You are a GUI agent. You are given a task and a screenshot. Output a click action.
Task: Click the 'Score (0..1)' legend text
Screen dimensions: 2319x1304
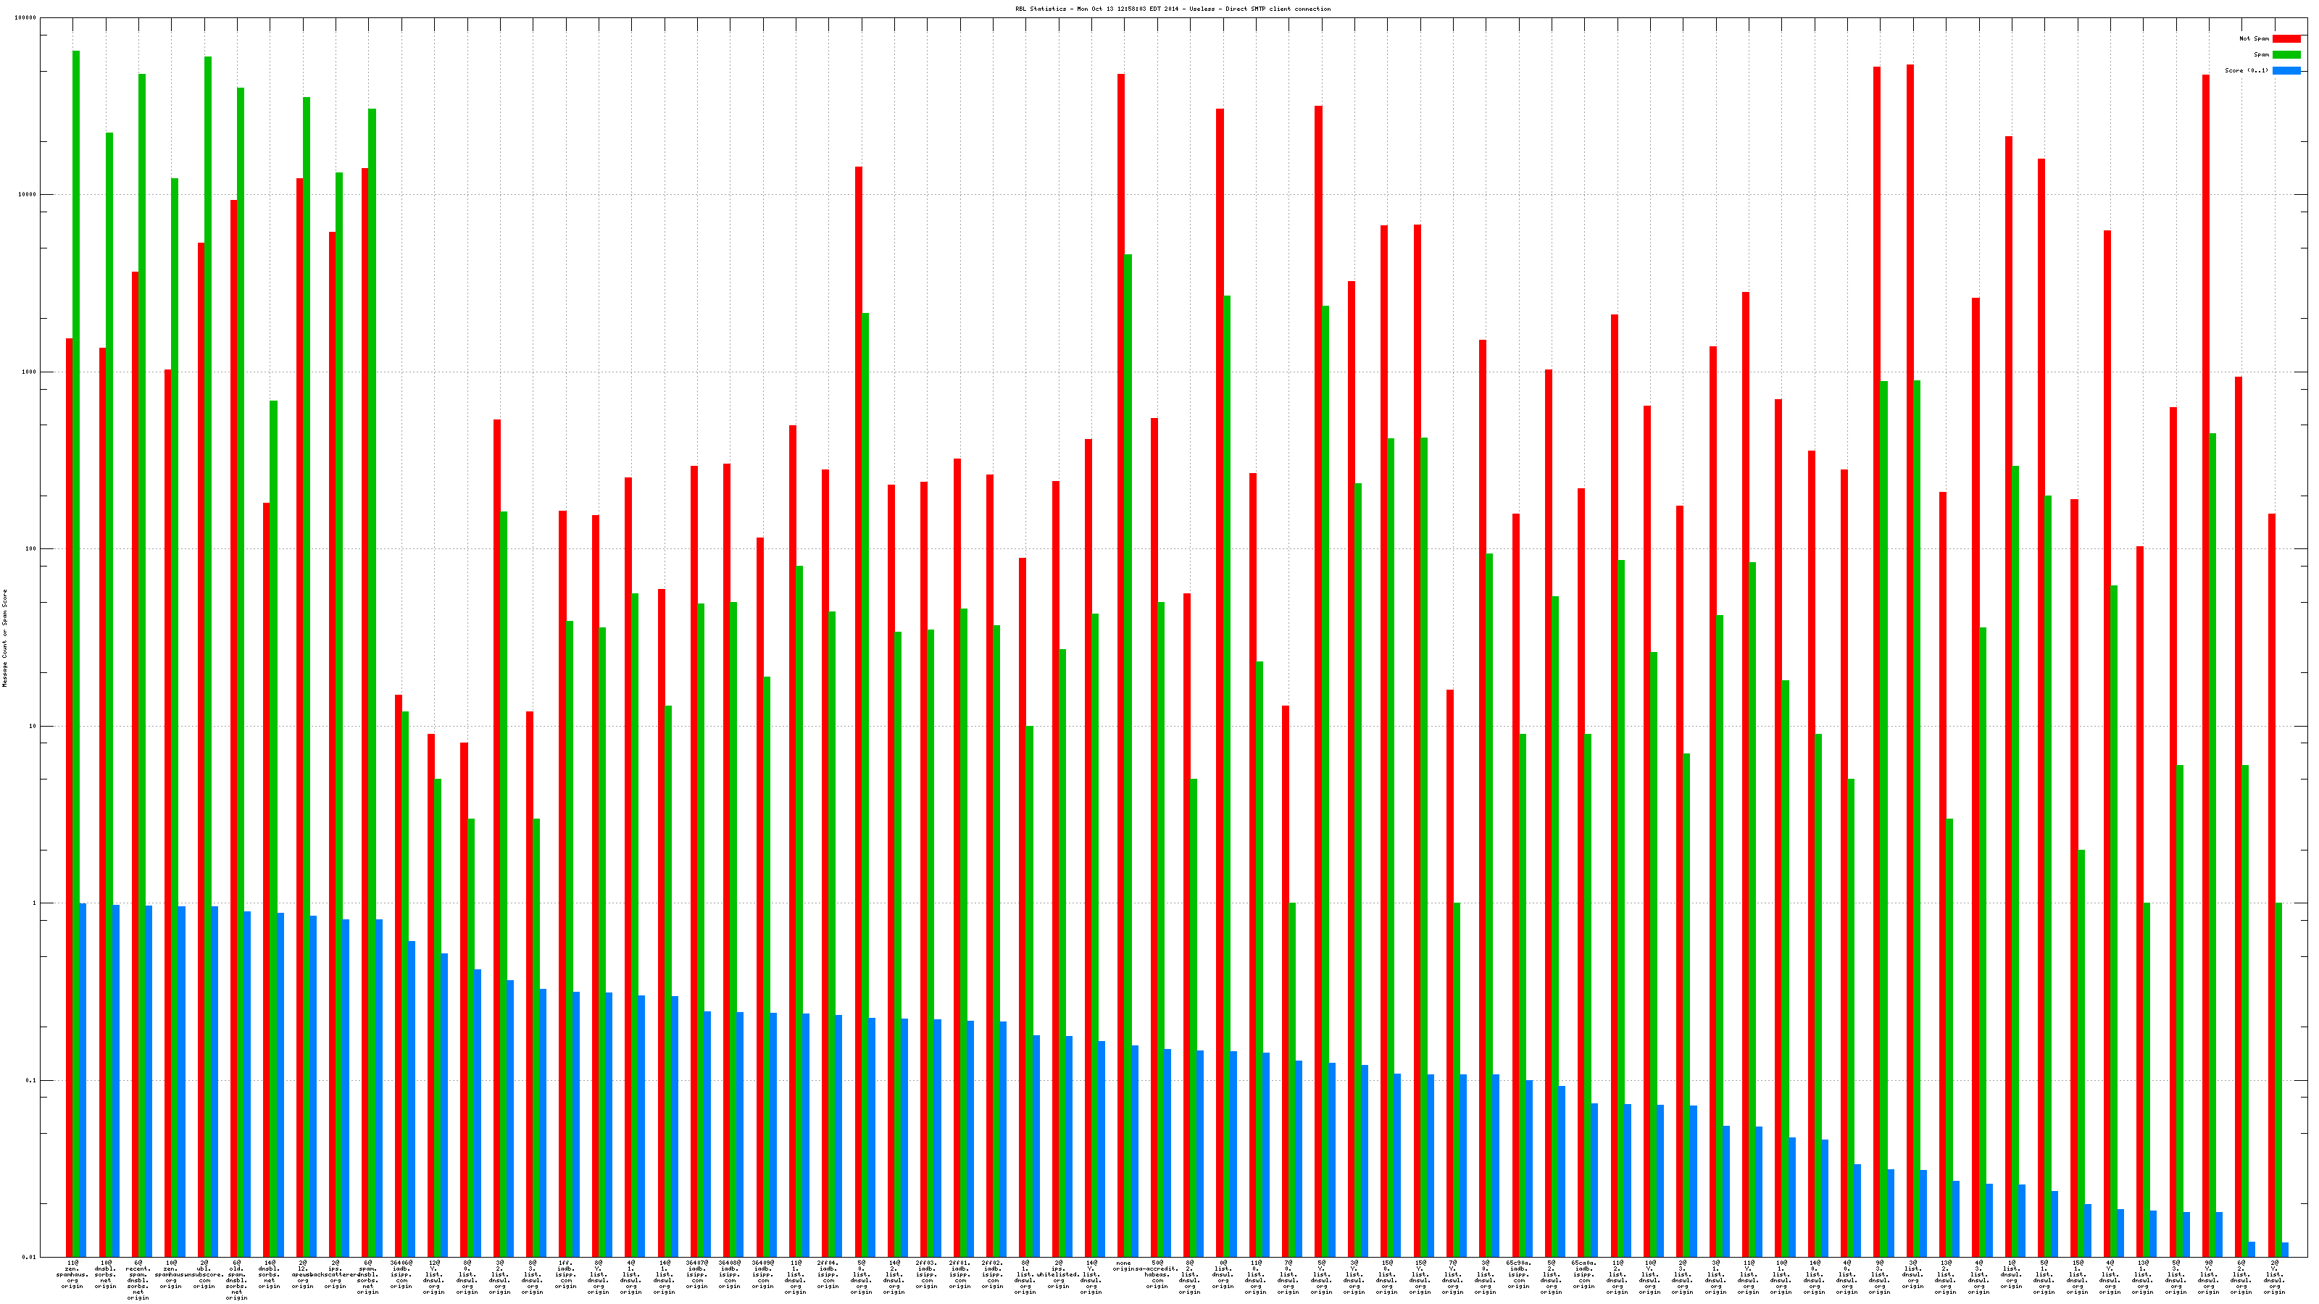pos(2246,70)
